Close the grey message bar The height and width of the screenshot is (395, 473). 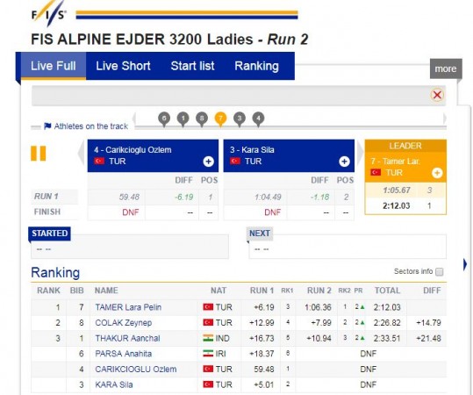coord(437,95)
